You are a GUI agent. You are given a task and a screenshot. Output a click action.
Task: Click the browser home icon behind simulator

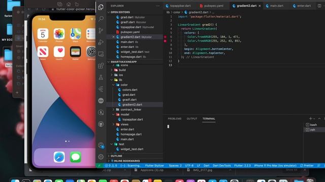click(x=69, y=5)
